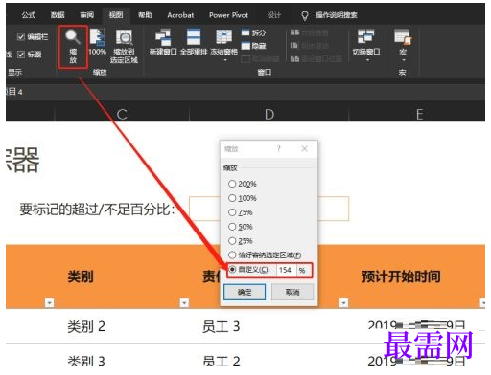
Task: Switch to the 审阅 review tab
Action: [x=87, y=15]
